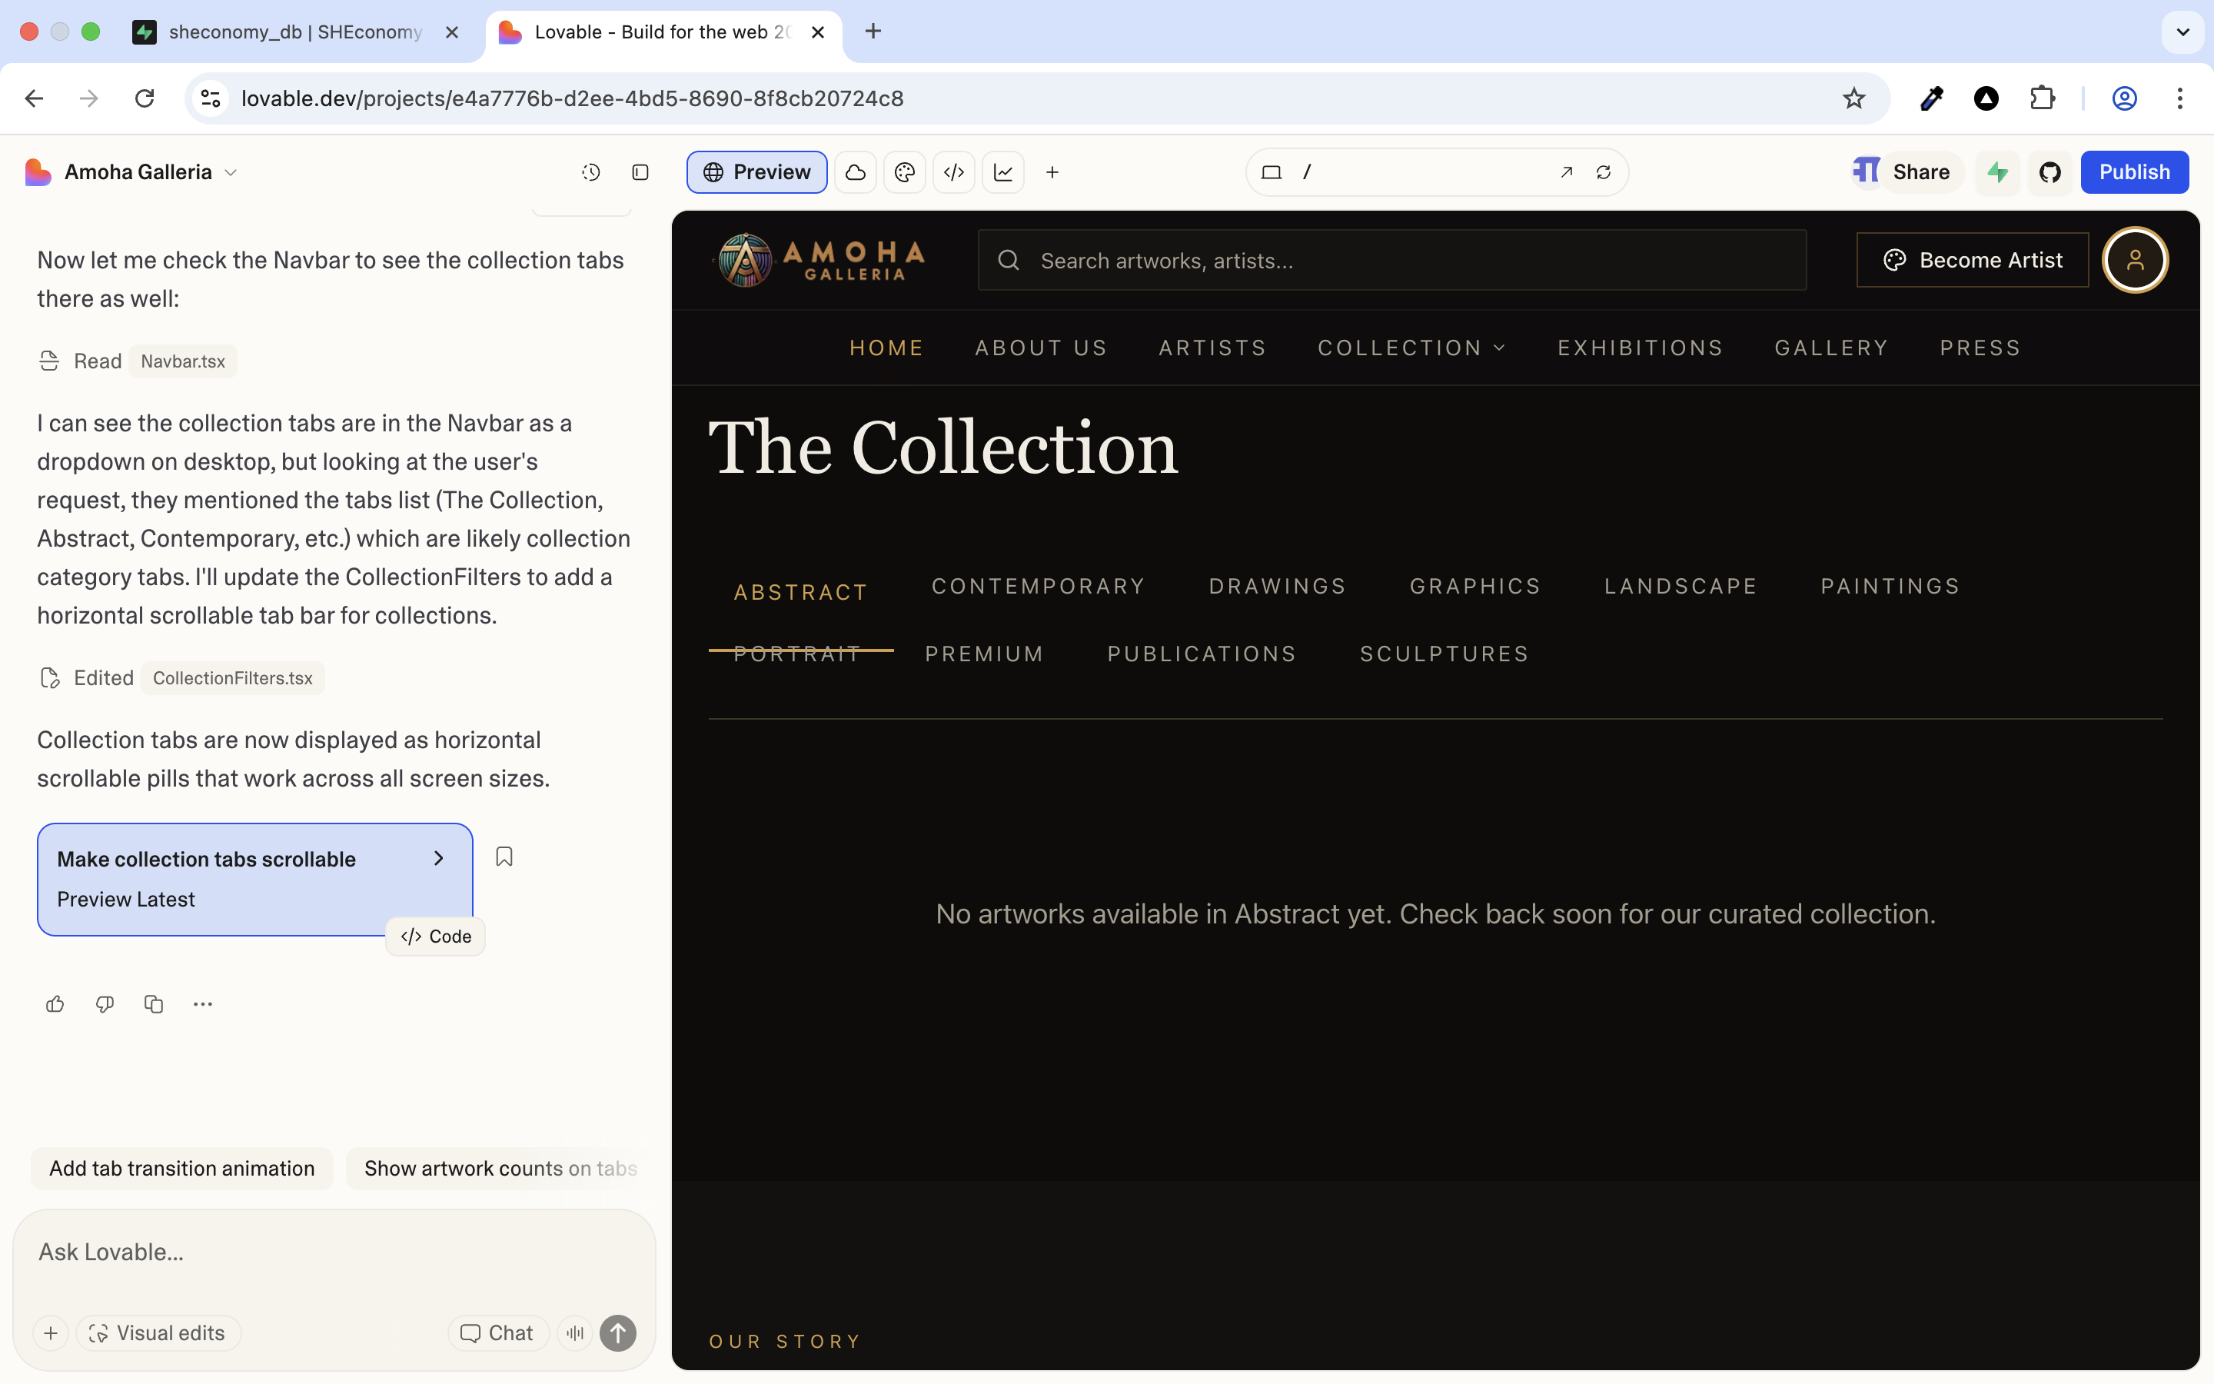Refresh the preview pane

point(1604,172)
